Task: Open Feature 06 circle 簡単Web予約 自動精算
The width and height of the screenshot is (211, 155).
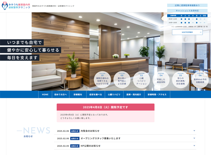Action: click(200, 80)
